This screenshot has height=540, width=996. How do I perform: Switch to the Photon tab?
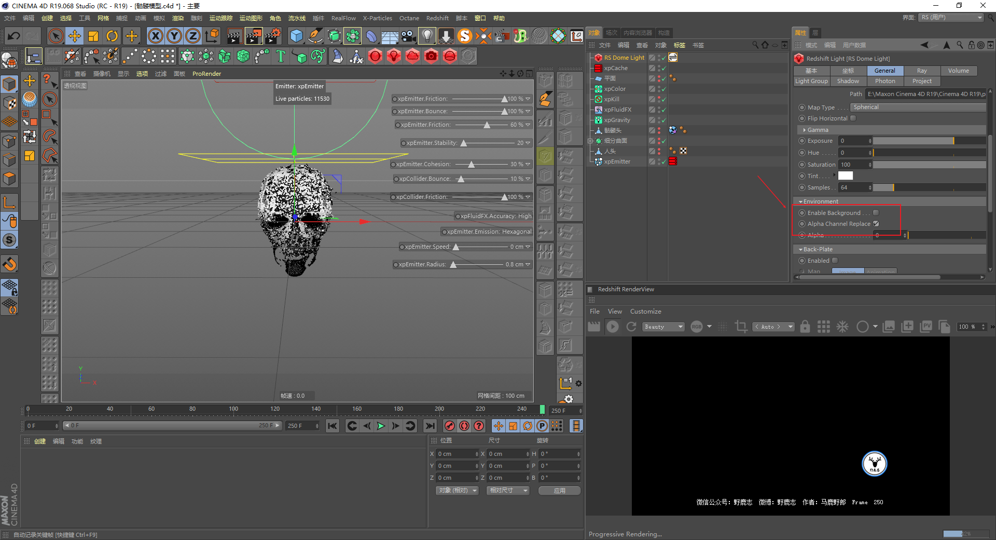(885, 81)
